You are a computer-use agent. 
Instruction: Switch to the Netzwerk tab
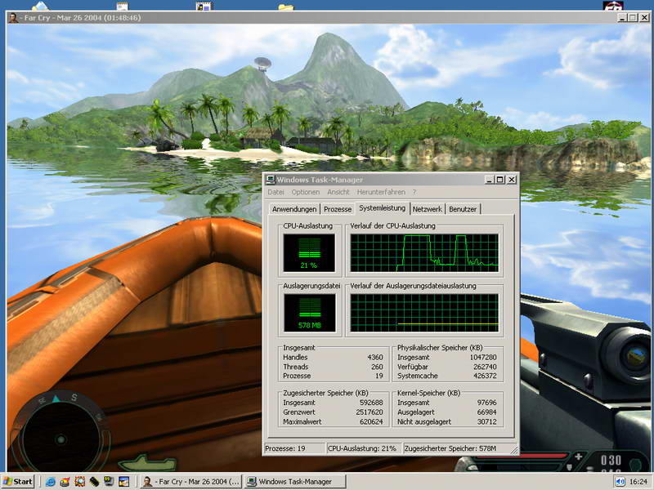point(427,209)
